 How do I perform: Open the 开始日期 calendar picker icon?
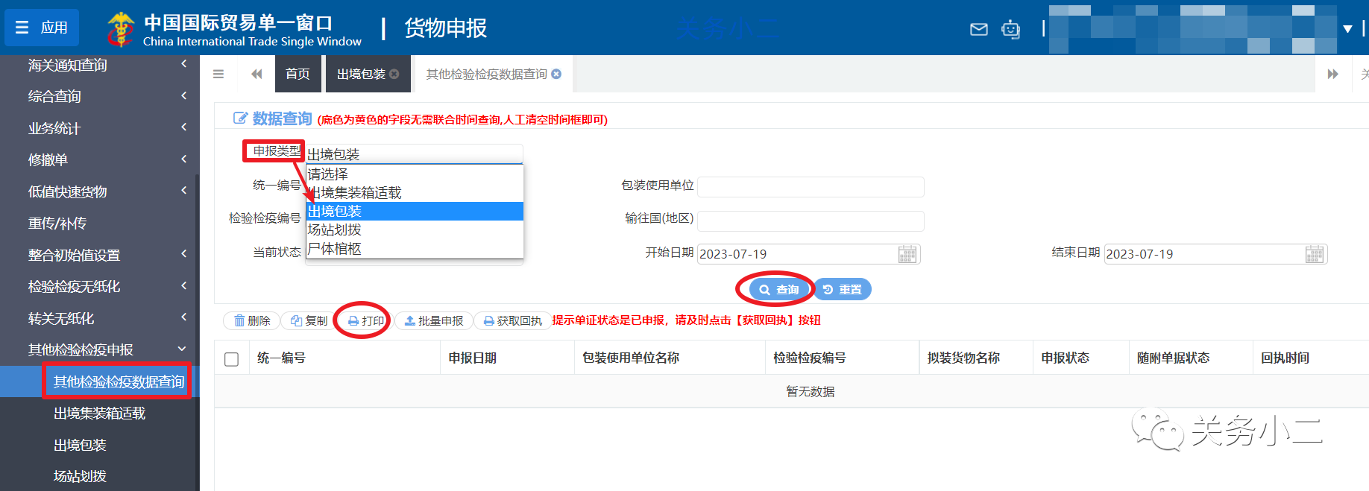[907, 254]
